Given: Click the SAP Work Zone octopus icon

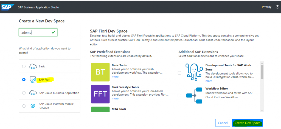Looking at the screenshot, I should click(194, 73).
